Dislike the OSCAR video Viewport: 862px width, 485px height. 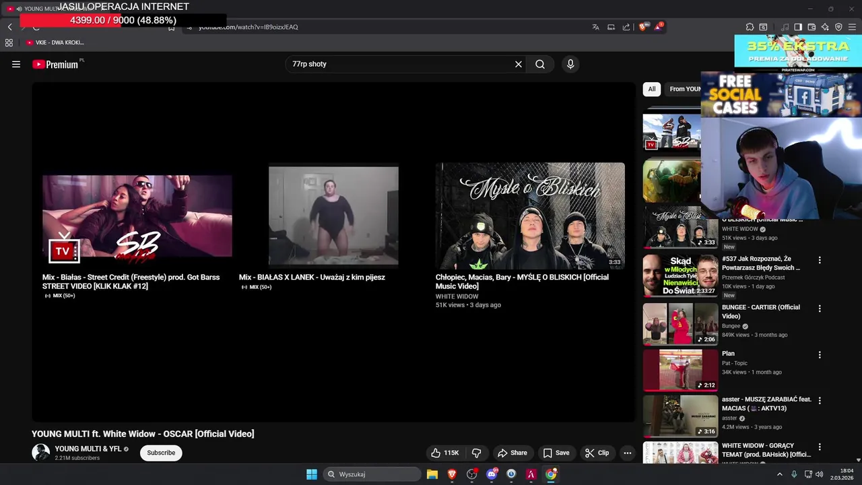(476, 453)
